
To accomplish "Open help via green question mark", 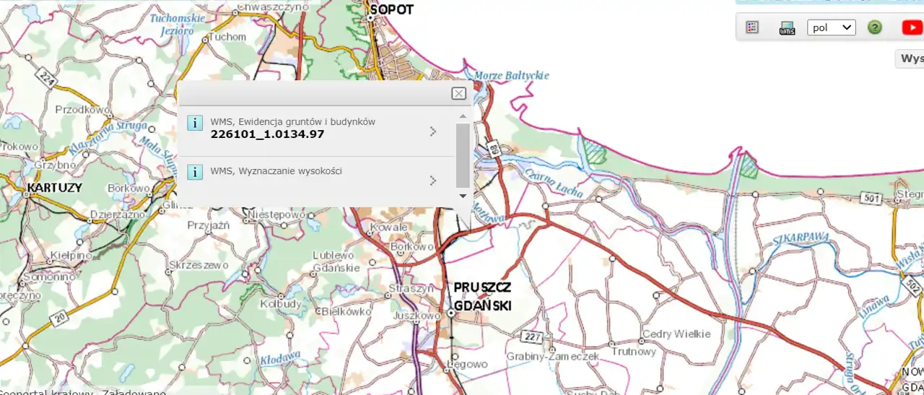I will (875, 27).
